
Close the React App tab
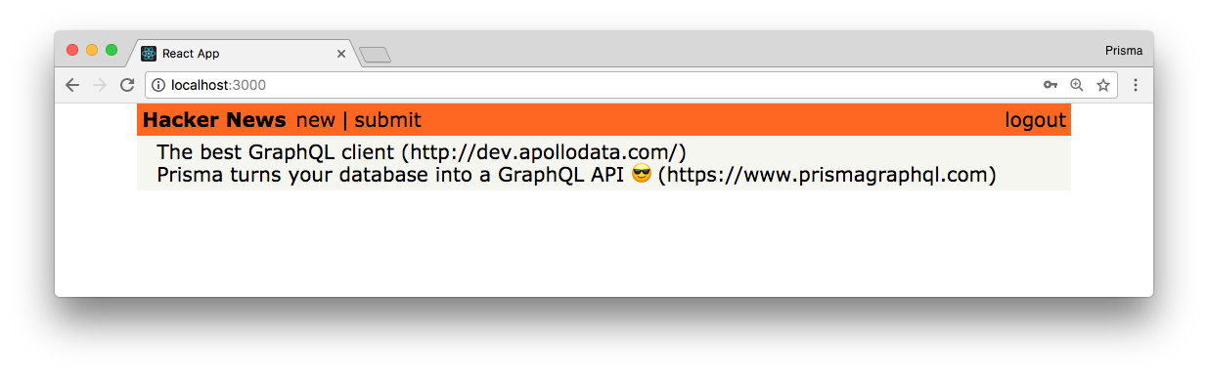coord(341,54)
